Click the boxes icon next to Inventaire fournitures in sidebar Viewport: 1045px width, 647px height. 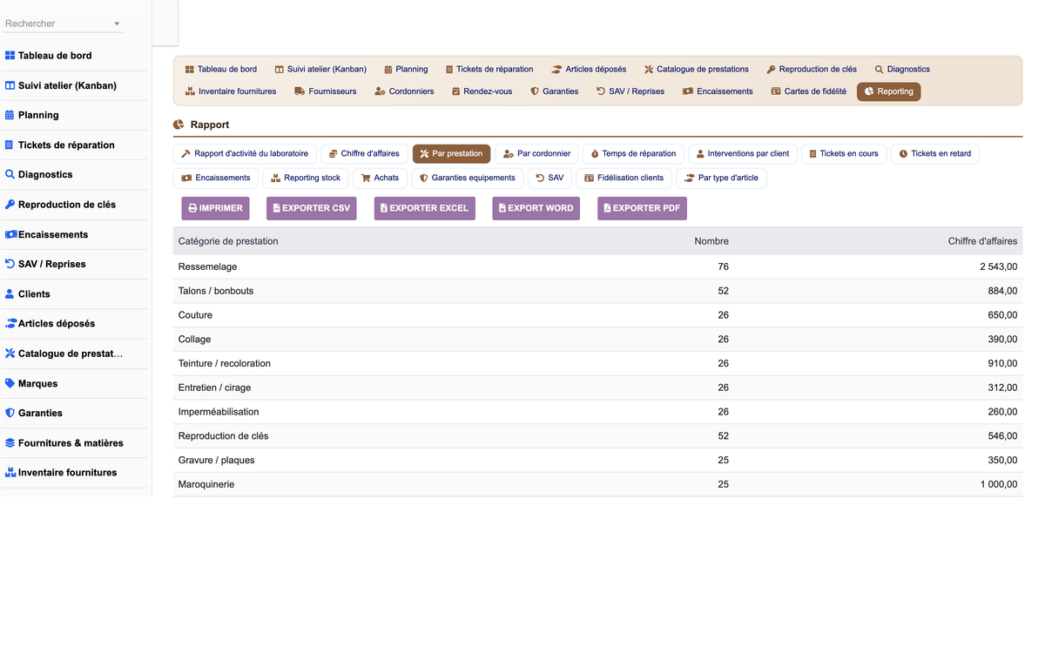[11, 473]
